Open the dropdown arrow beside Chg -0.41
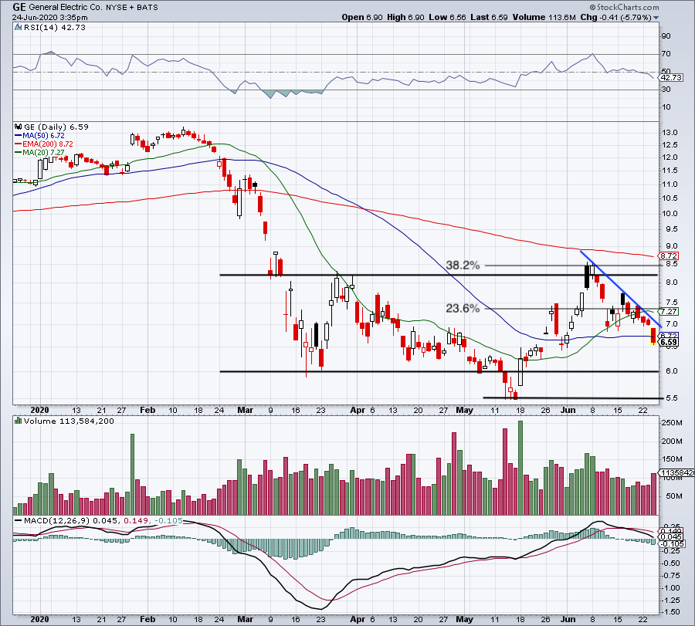The height and width of the screenshot is (626, 695). point(656,18)
